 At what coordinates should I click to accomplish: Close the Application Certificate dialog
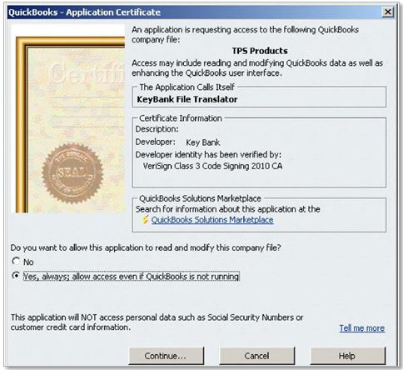pos(387,12)
